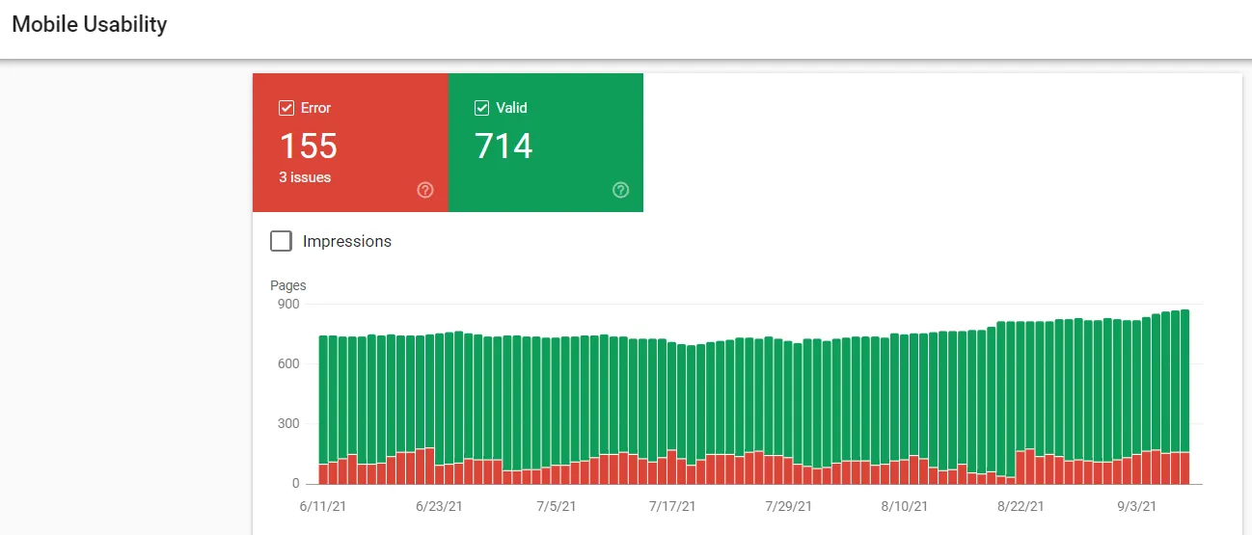This screenshot has height=535, width=1252.
Task: Click the rightmost bar in the chart
Action: (1184, 405)
